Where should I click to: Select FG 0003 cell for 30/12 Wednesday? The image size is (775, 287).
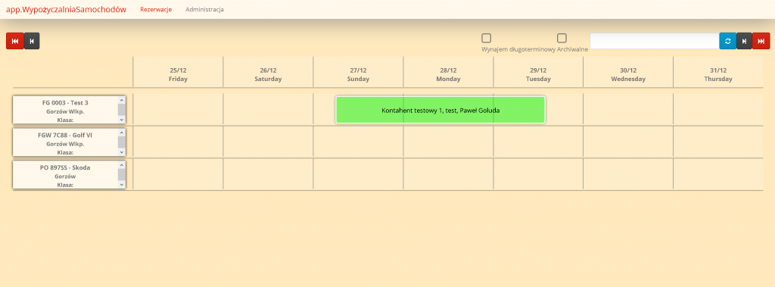627,109
